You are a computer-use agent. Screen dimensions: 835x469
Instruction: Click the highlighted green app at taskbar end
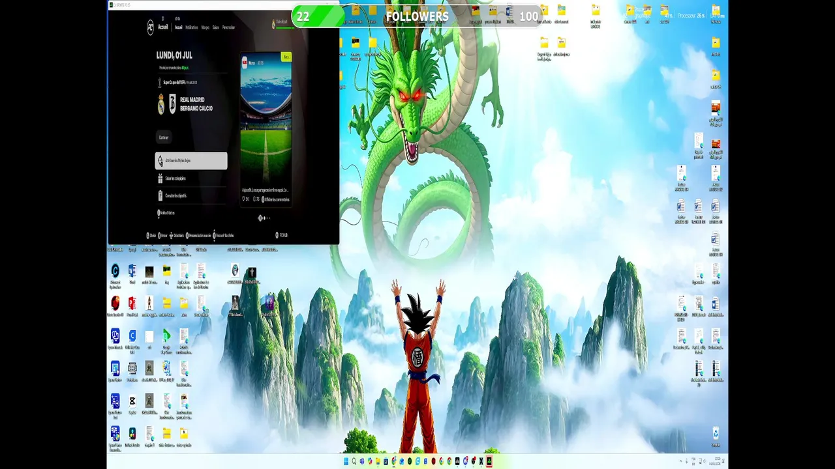(x=489, y=461)
